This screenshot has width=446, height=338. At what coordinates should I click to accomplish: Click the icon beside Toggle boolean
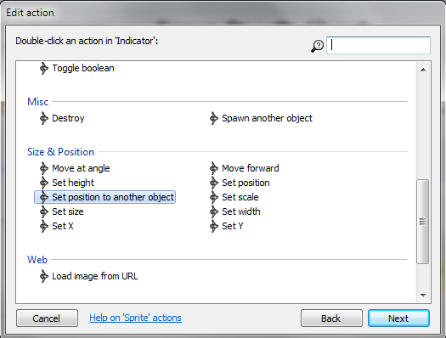pos(44,68)
